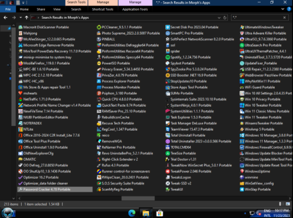293x218 pixels.
Task: Select the MozillaFirefox_119.0.1 Portable icon
Action: (21, 63)
